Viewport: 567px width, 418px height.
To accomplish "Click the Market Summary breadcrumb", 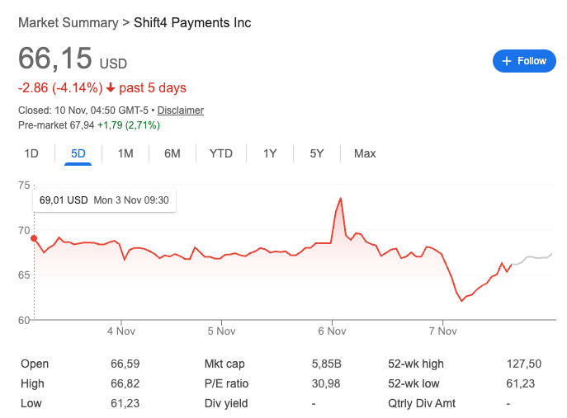I will (69, 22).
